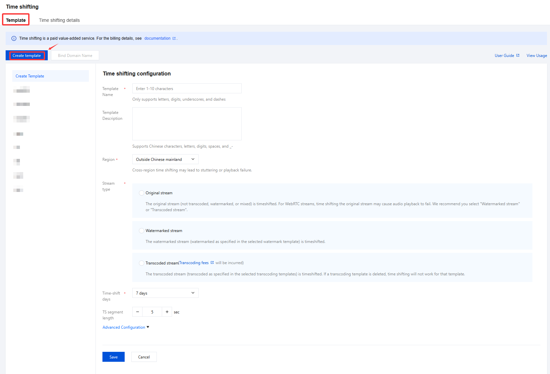Click the Create template button
The height and width of the screenshot is (374, 550).
click(x=27, y=56)
